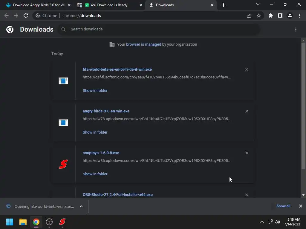Show fifa-world-beta file in folder

coord(95,91)
